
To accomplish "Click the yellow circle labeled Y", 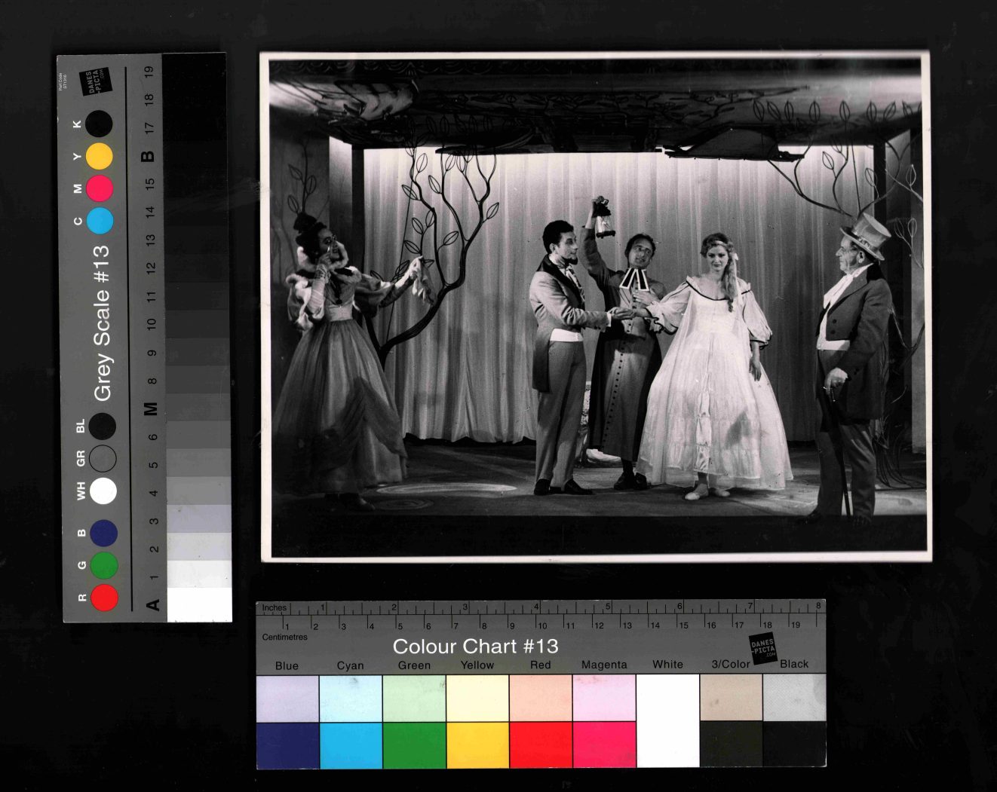I will (99, 156).
